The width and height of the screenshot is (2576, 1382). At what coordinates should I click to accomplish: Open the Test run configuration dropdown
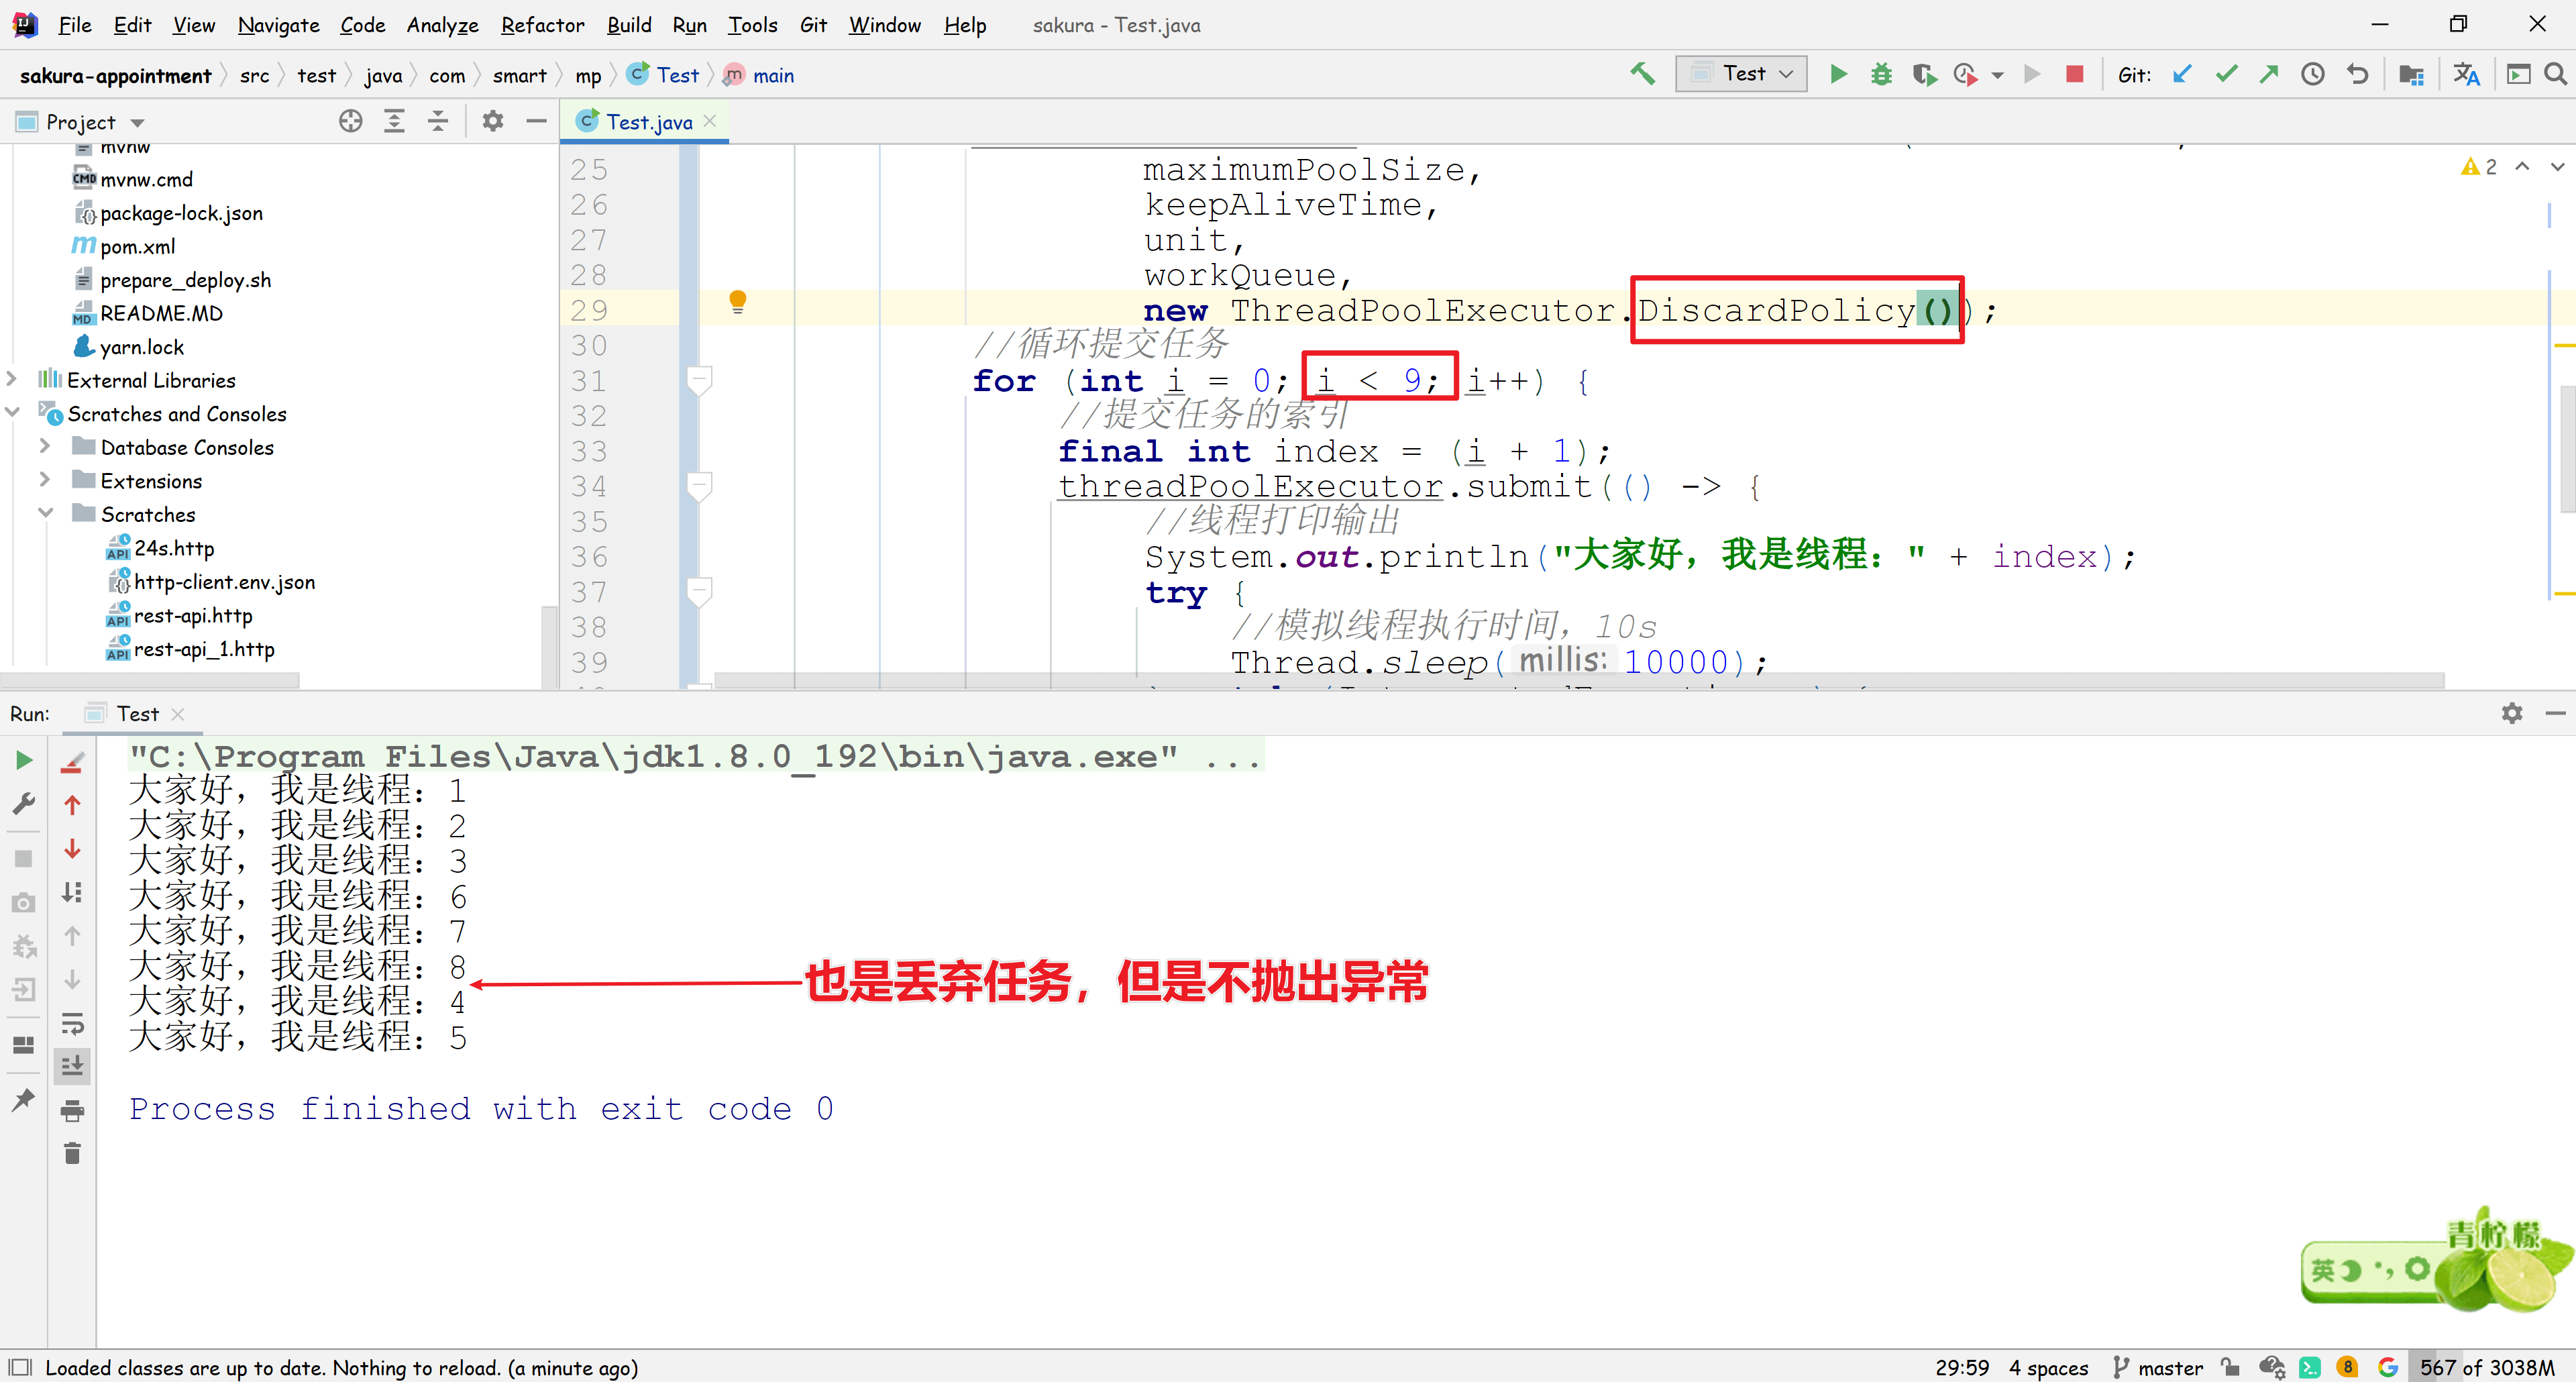(x=1741, y=74)
